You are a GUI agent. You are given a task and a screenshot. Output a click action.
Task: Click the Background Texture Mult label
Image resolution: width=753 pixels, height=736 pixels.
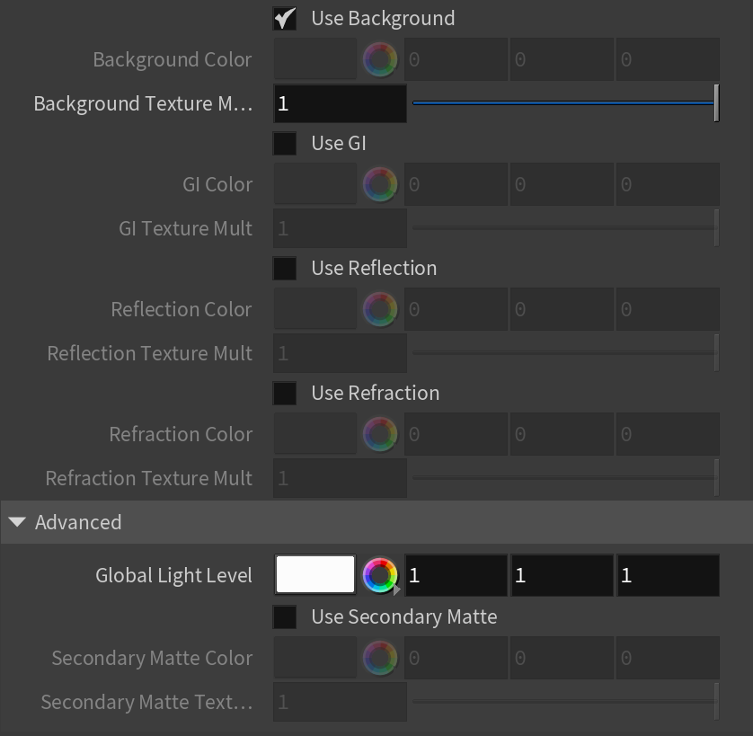(x=143, y=103)
